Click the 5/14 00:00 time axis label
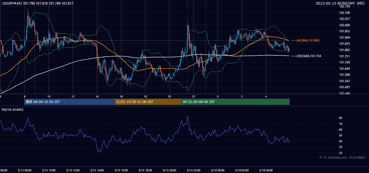The image size is (369, 173). coord(217,170)
